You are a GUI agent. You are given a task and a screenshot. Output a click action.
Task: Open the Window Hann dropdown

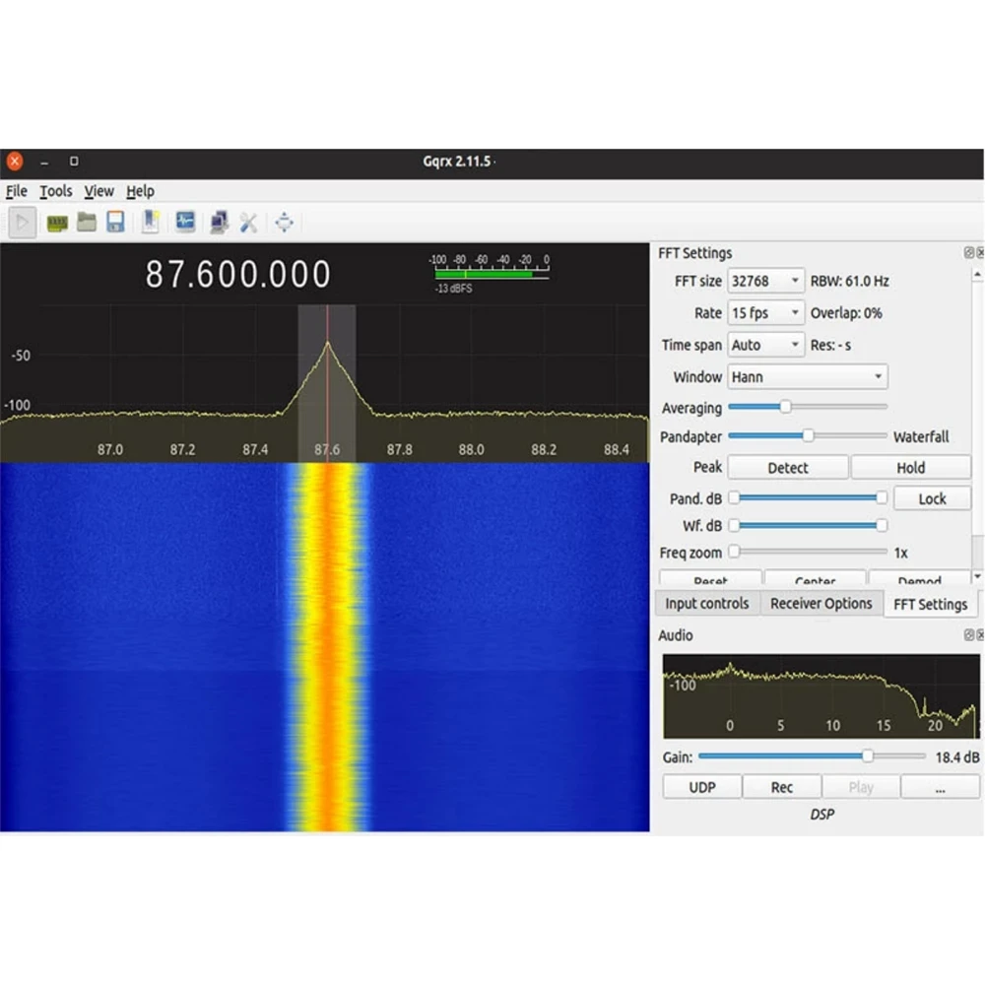click(x=807, y=377)
